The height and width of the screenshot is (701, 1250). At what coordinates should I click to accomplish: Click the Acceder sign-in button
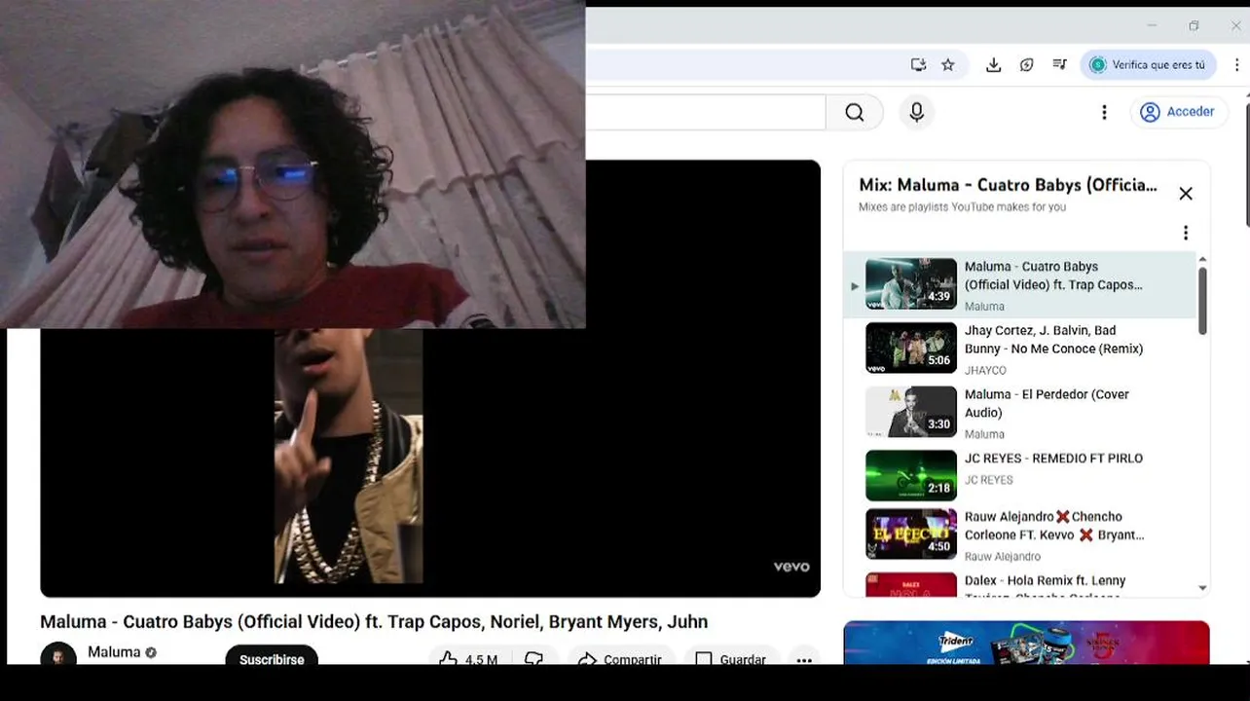[x=1178, y=112]
